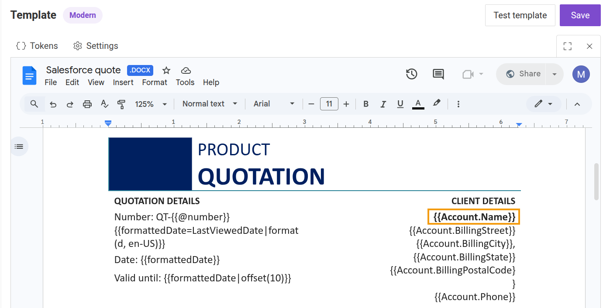Click the redo arrow icon
The width and height of the screenshot is (603, 308).
[70, 104]
